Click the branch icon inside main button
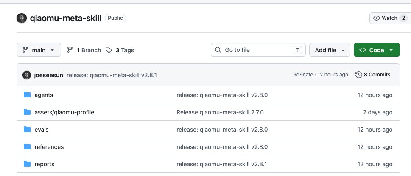The width and height of the screenshot is (411, 176). pos(25,50)
